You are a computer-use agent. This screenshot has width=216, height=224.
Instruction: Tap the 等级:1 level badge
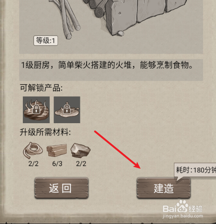click(46, 41)
